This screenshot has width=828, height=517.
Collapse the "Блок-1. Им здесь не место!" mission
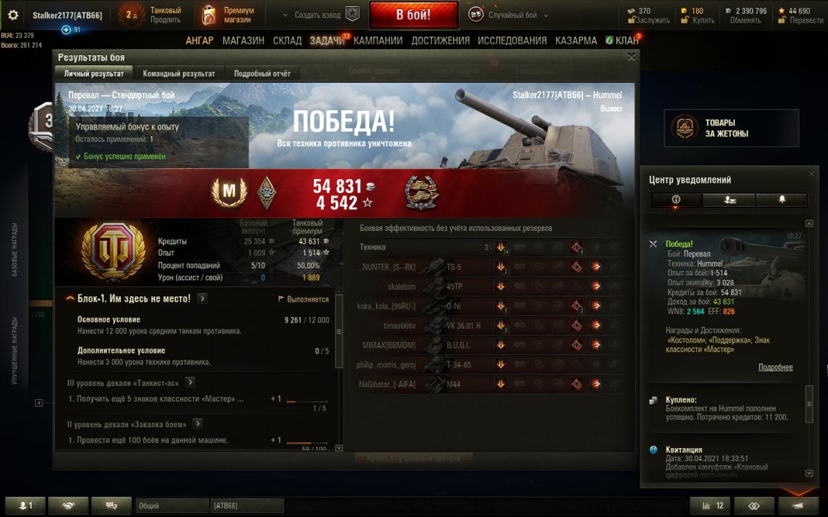70,298
